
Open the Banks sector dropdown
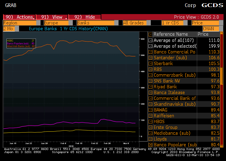click(x=95, y=23)
